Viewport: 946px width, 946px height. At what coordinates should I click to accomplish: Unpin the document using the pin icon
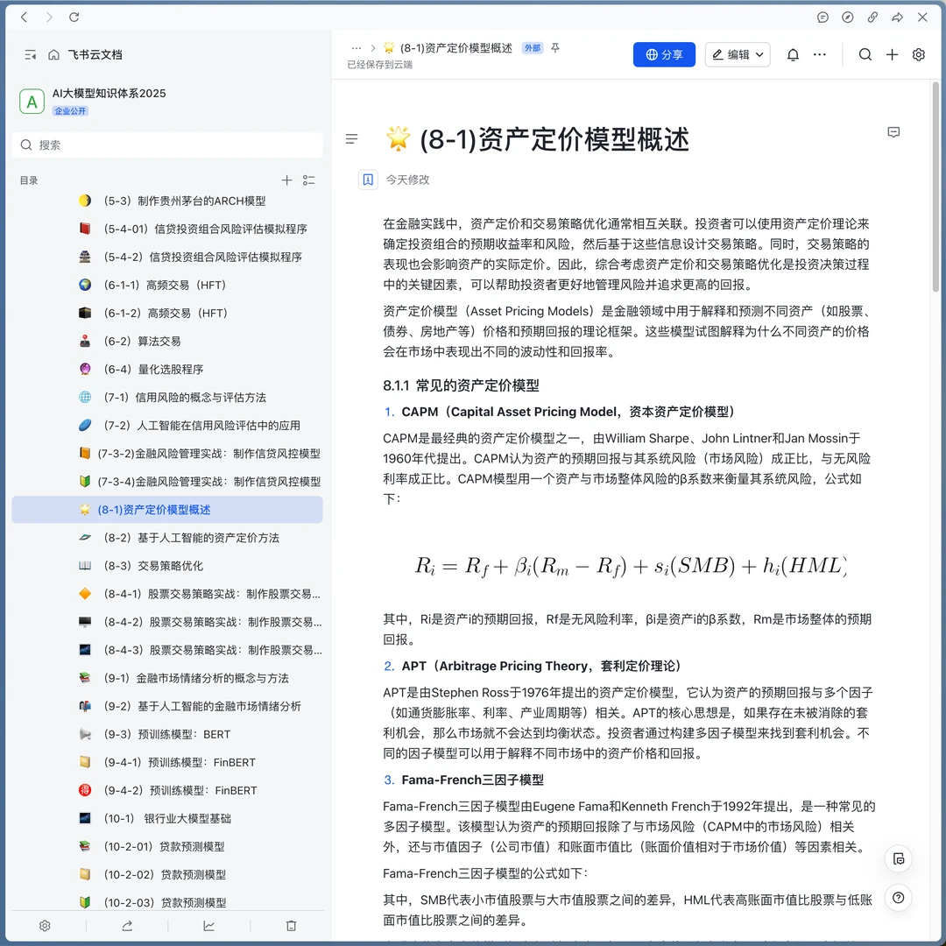tap(554, 49)
